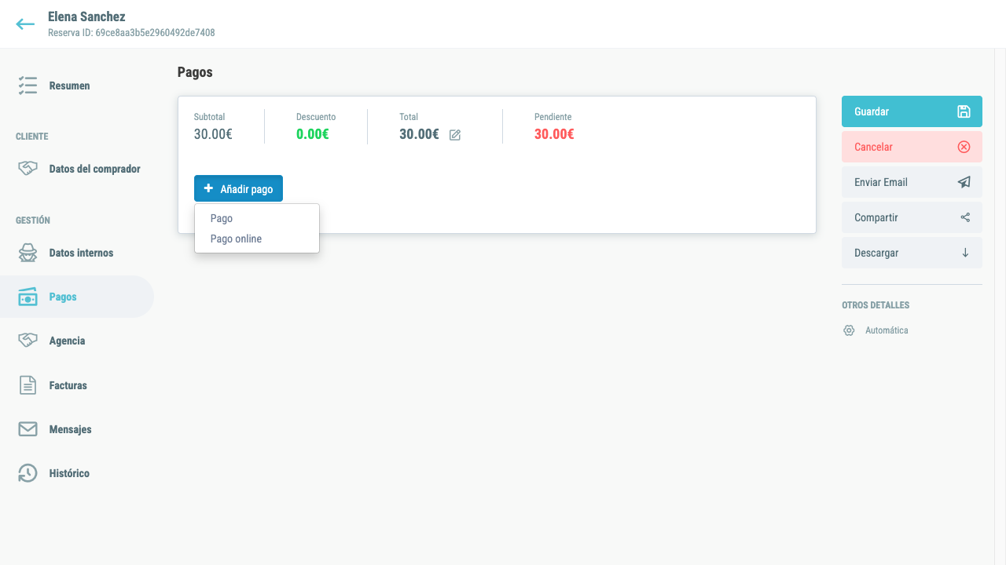
Task: Click the floppy disk save icon
Action: coord(964,111)
